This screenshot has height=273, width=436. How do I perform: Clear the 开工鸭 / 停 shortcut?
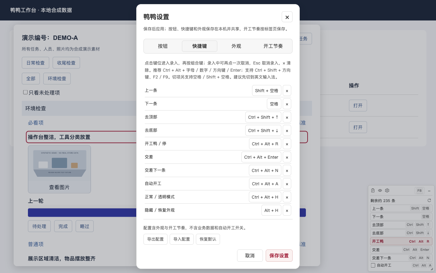click(287, 144)
